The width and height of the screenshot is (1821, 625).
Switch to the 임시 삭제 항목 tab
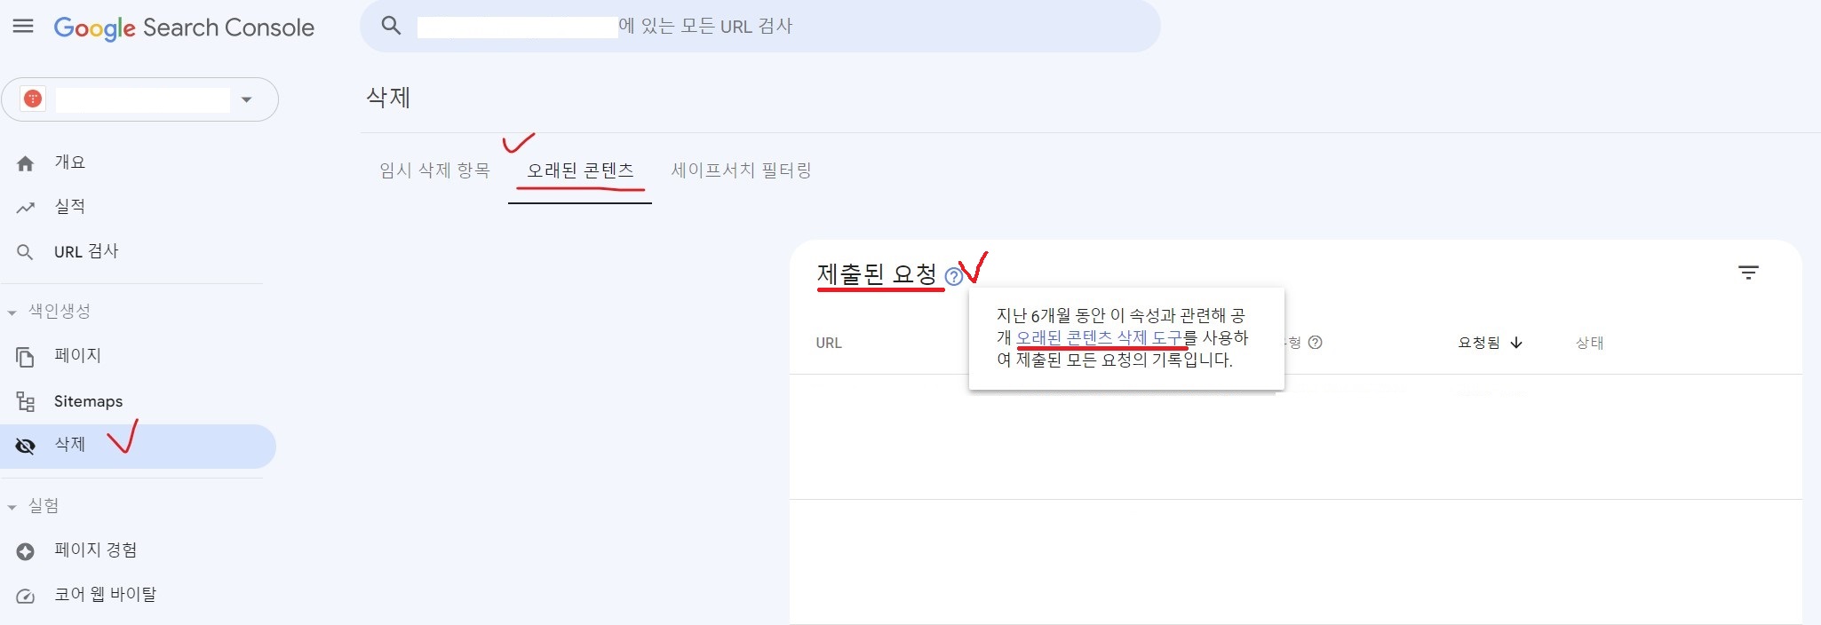[x=434, y=170]
